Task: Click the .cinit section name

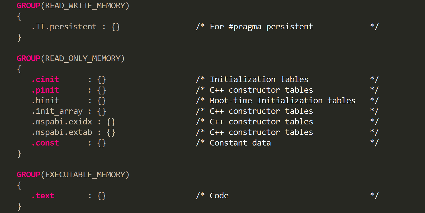Action: tap(45, 80)
